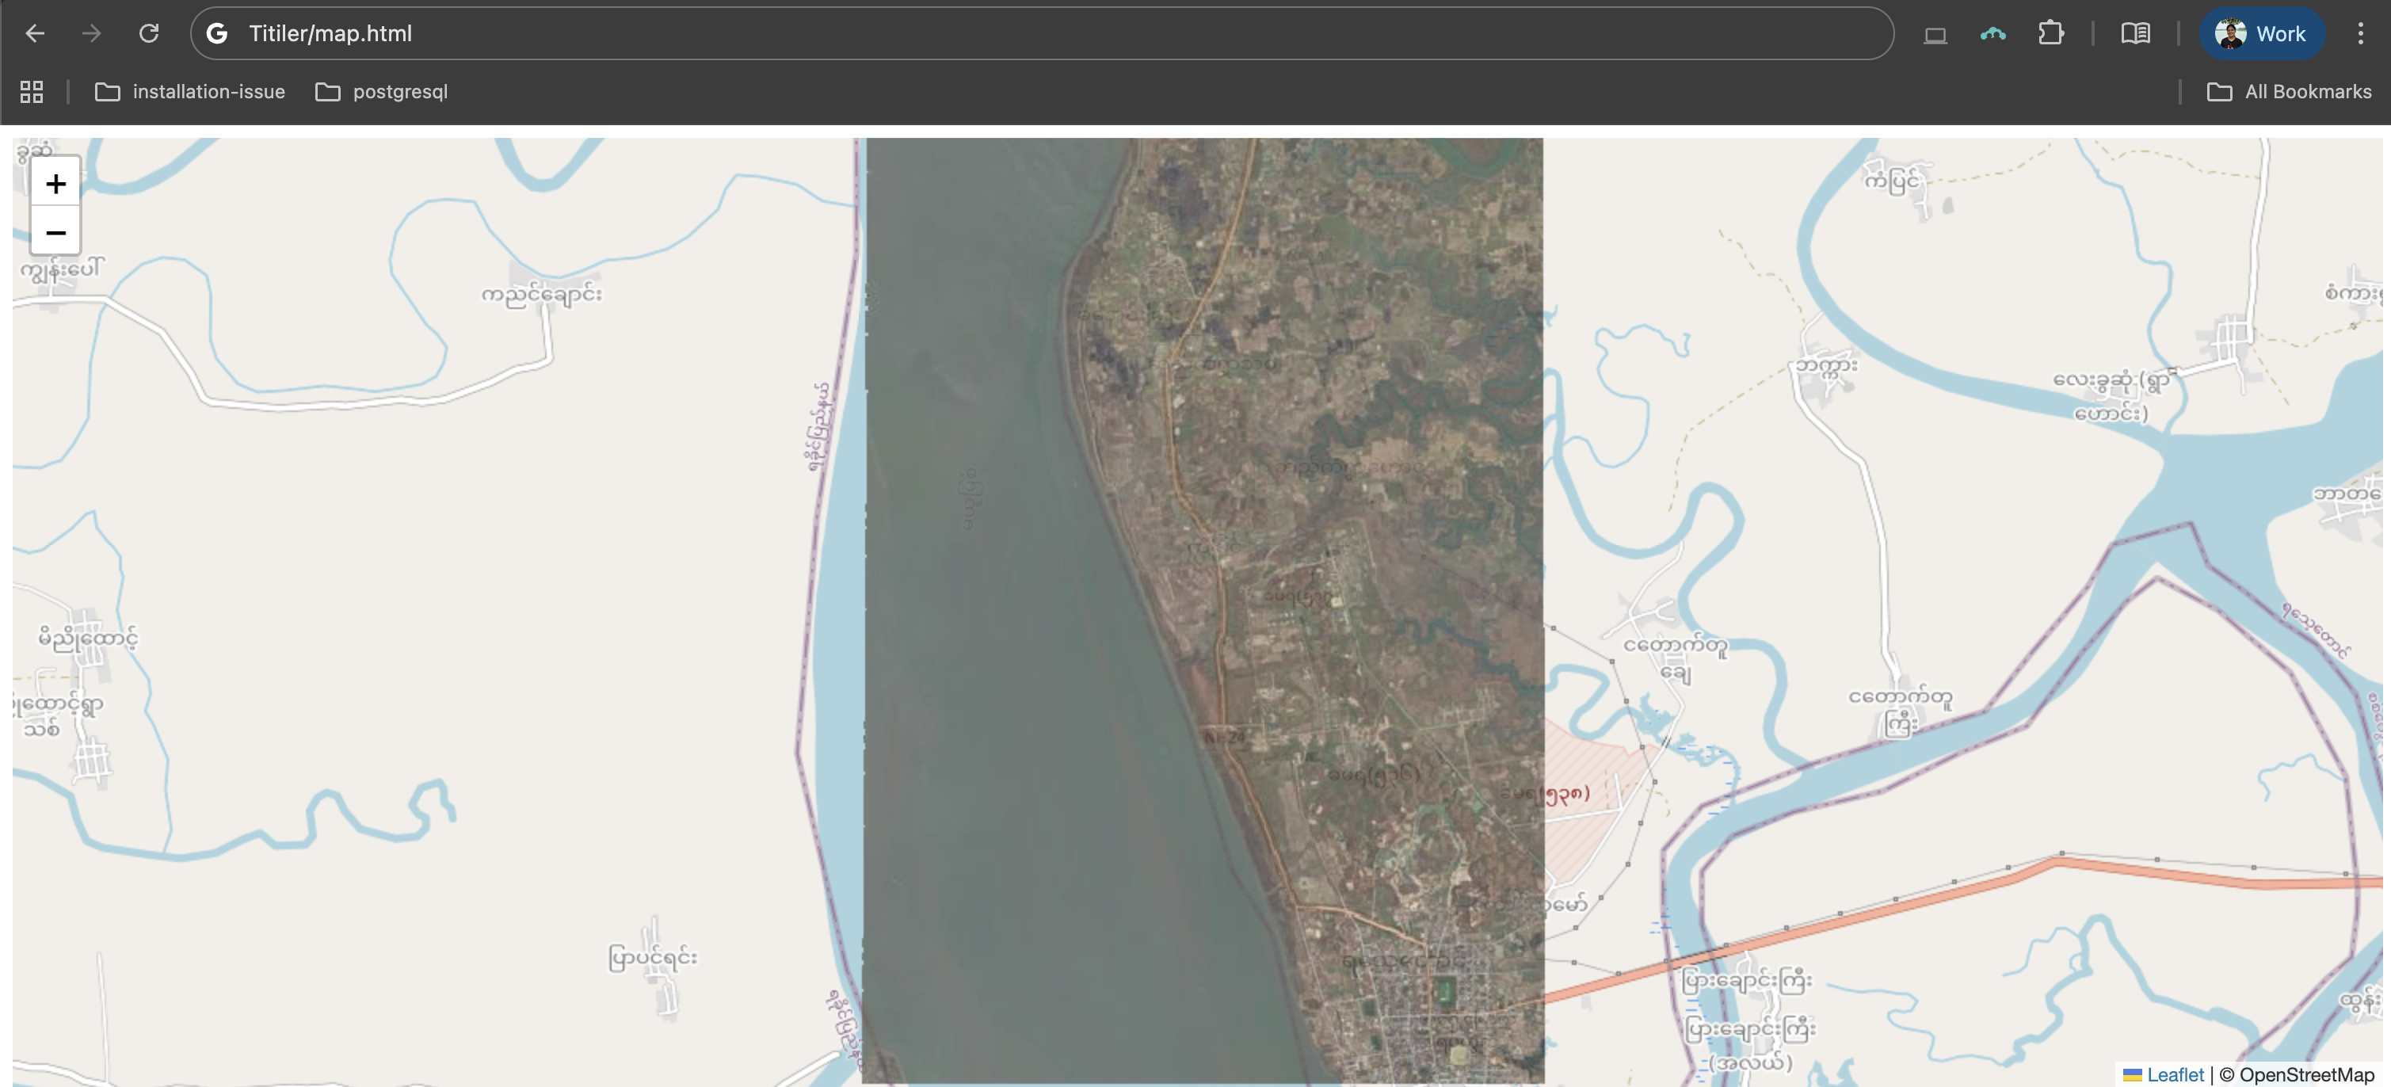Viewport: 2391px width, 1087px height.
Task: Click the teal cloud extension icon
Action: tap(1992, 33)
